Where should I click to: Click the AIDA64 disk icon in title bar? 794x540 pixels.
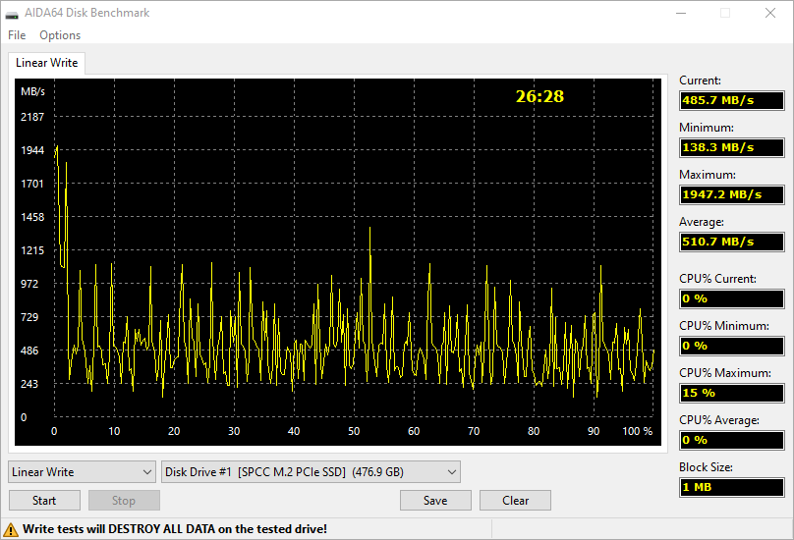coord(12,14)
